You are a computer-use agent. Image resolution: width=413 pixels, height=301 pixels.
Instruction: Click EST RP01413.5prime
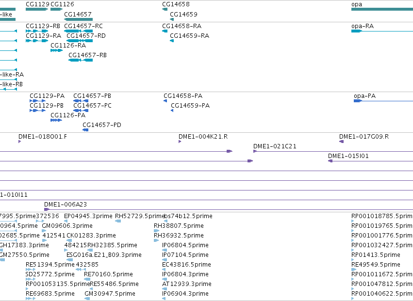[x=376, y=255]
